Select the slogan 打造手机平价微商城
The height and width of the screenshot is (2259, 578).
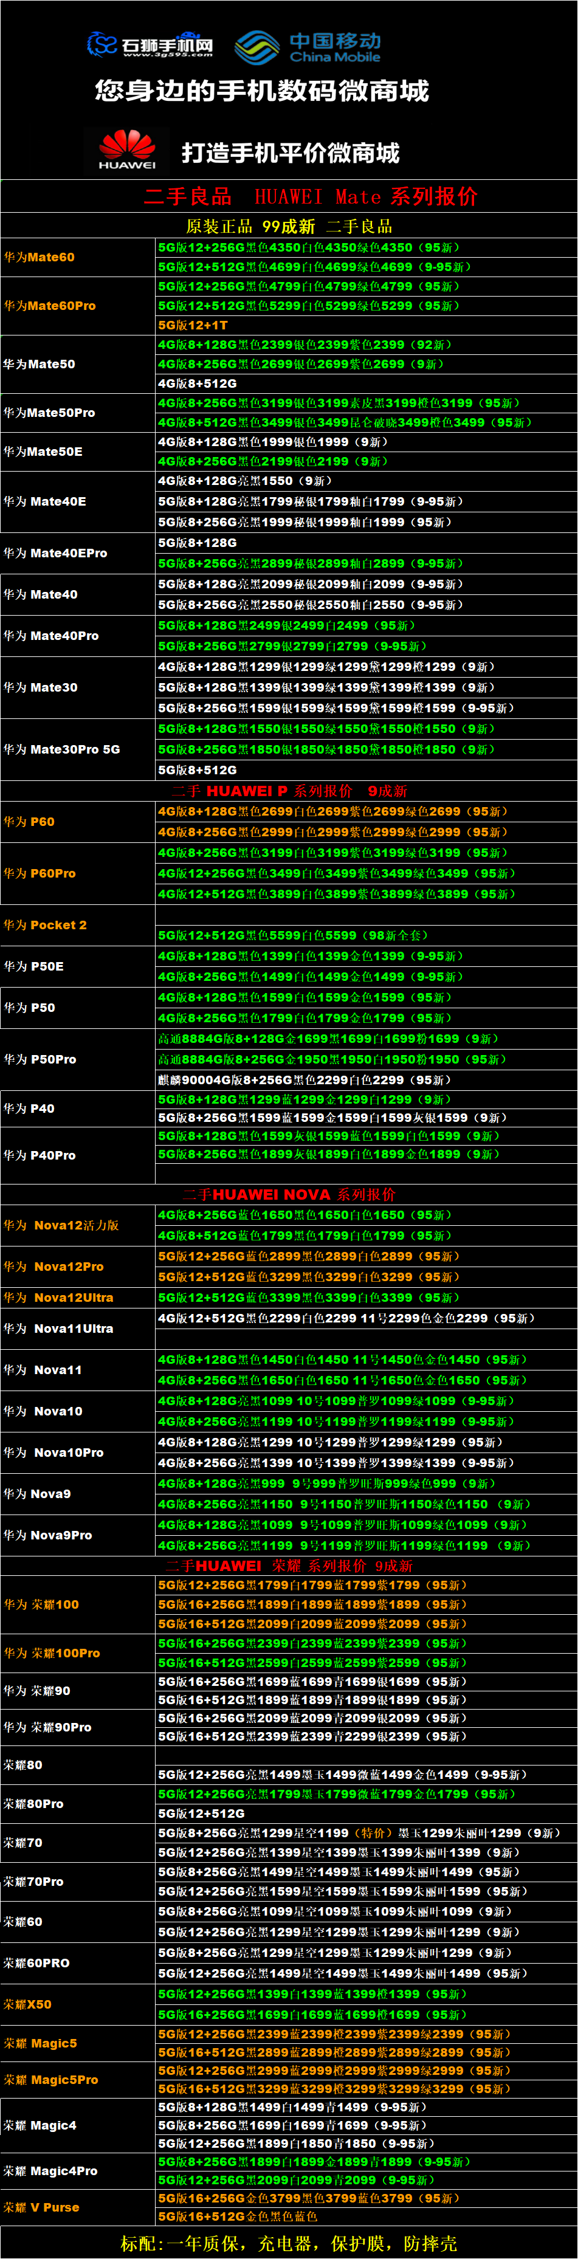point(291,154)
